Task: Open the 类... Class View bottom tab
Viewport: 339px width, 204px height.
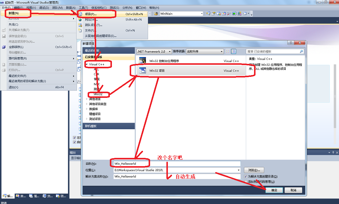Action: [21, 196]
